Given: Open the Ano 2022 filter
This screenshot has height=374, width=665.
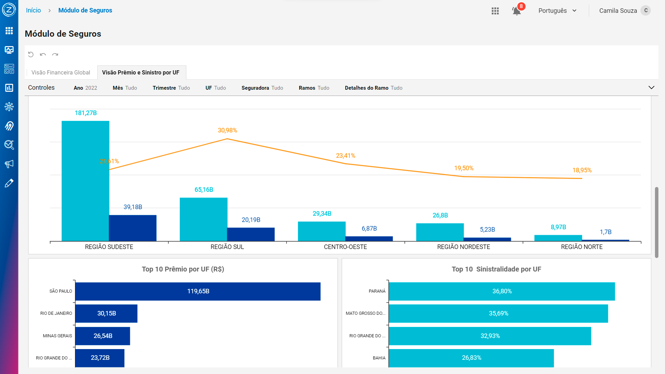Looking at the screenshot, I should click(85, 88).
